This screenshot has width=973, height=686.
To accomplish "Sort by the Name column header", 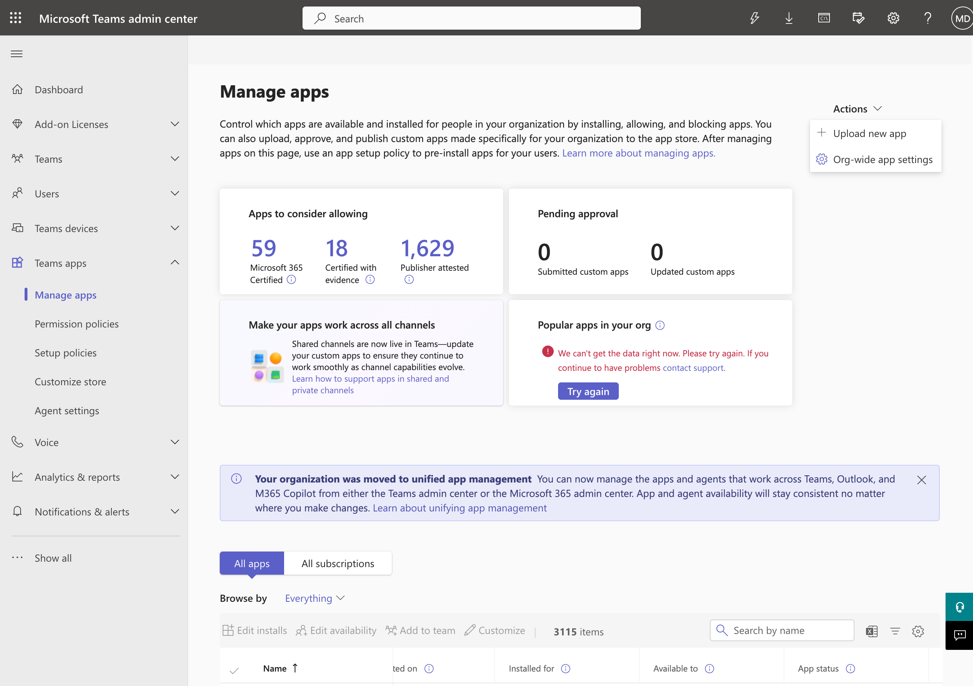I will (280, 668).
